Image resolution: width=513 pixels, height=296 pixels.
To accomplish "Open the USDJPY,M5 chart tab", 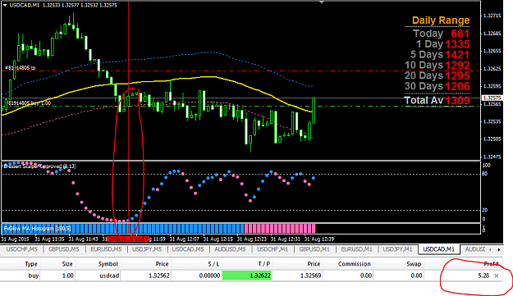I will point(147,249).
